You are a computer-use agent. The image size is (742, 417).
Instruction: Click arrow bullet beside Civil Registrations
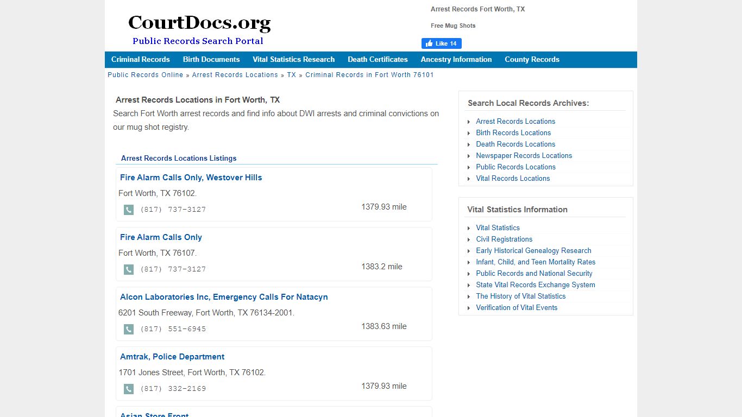click(469, 239)
